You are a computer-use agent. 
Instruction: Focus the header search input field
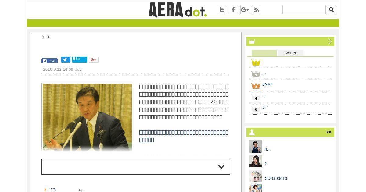304,10
